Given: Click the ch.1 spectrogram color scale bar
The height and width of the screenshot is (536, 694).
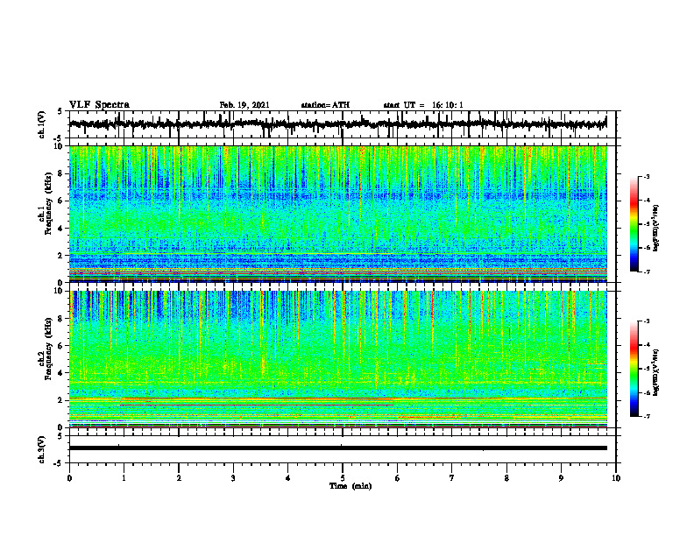Looking at the screenshot, I should (x=634, y=224).
